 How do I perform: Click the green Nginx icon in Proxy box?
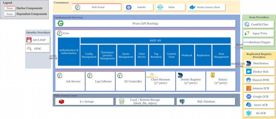point(61,23)
